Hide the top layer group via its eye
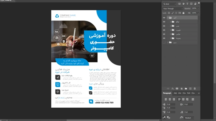Image resolution: width=216 pixels, height=121 pixels. coord(164,18)
